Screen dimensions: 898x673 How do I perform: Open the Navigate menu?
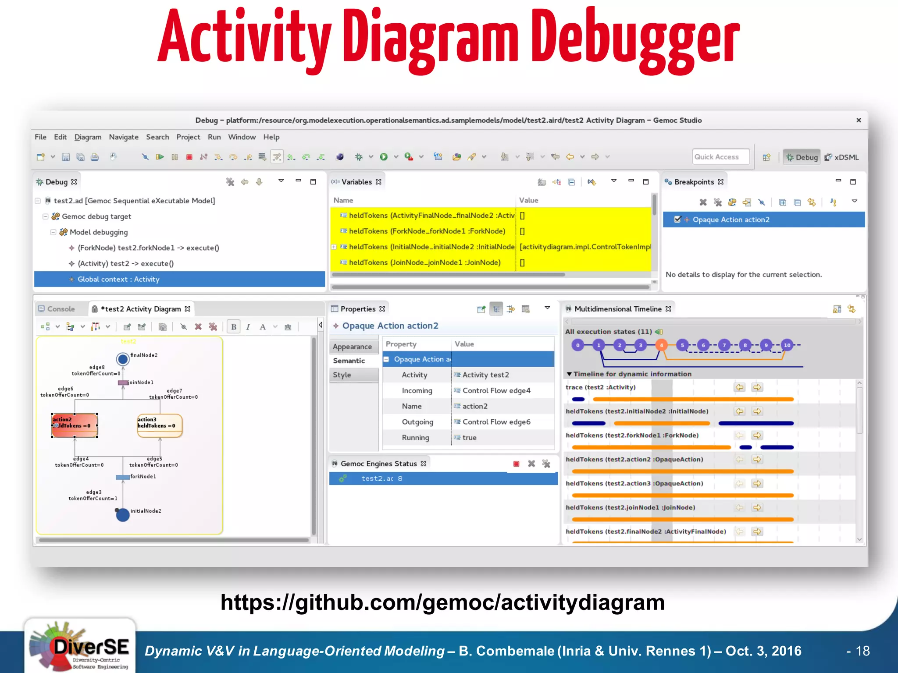pos(124,137)
